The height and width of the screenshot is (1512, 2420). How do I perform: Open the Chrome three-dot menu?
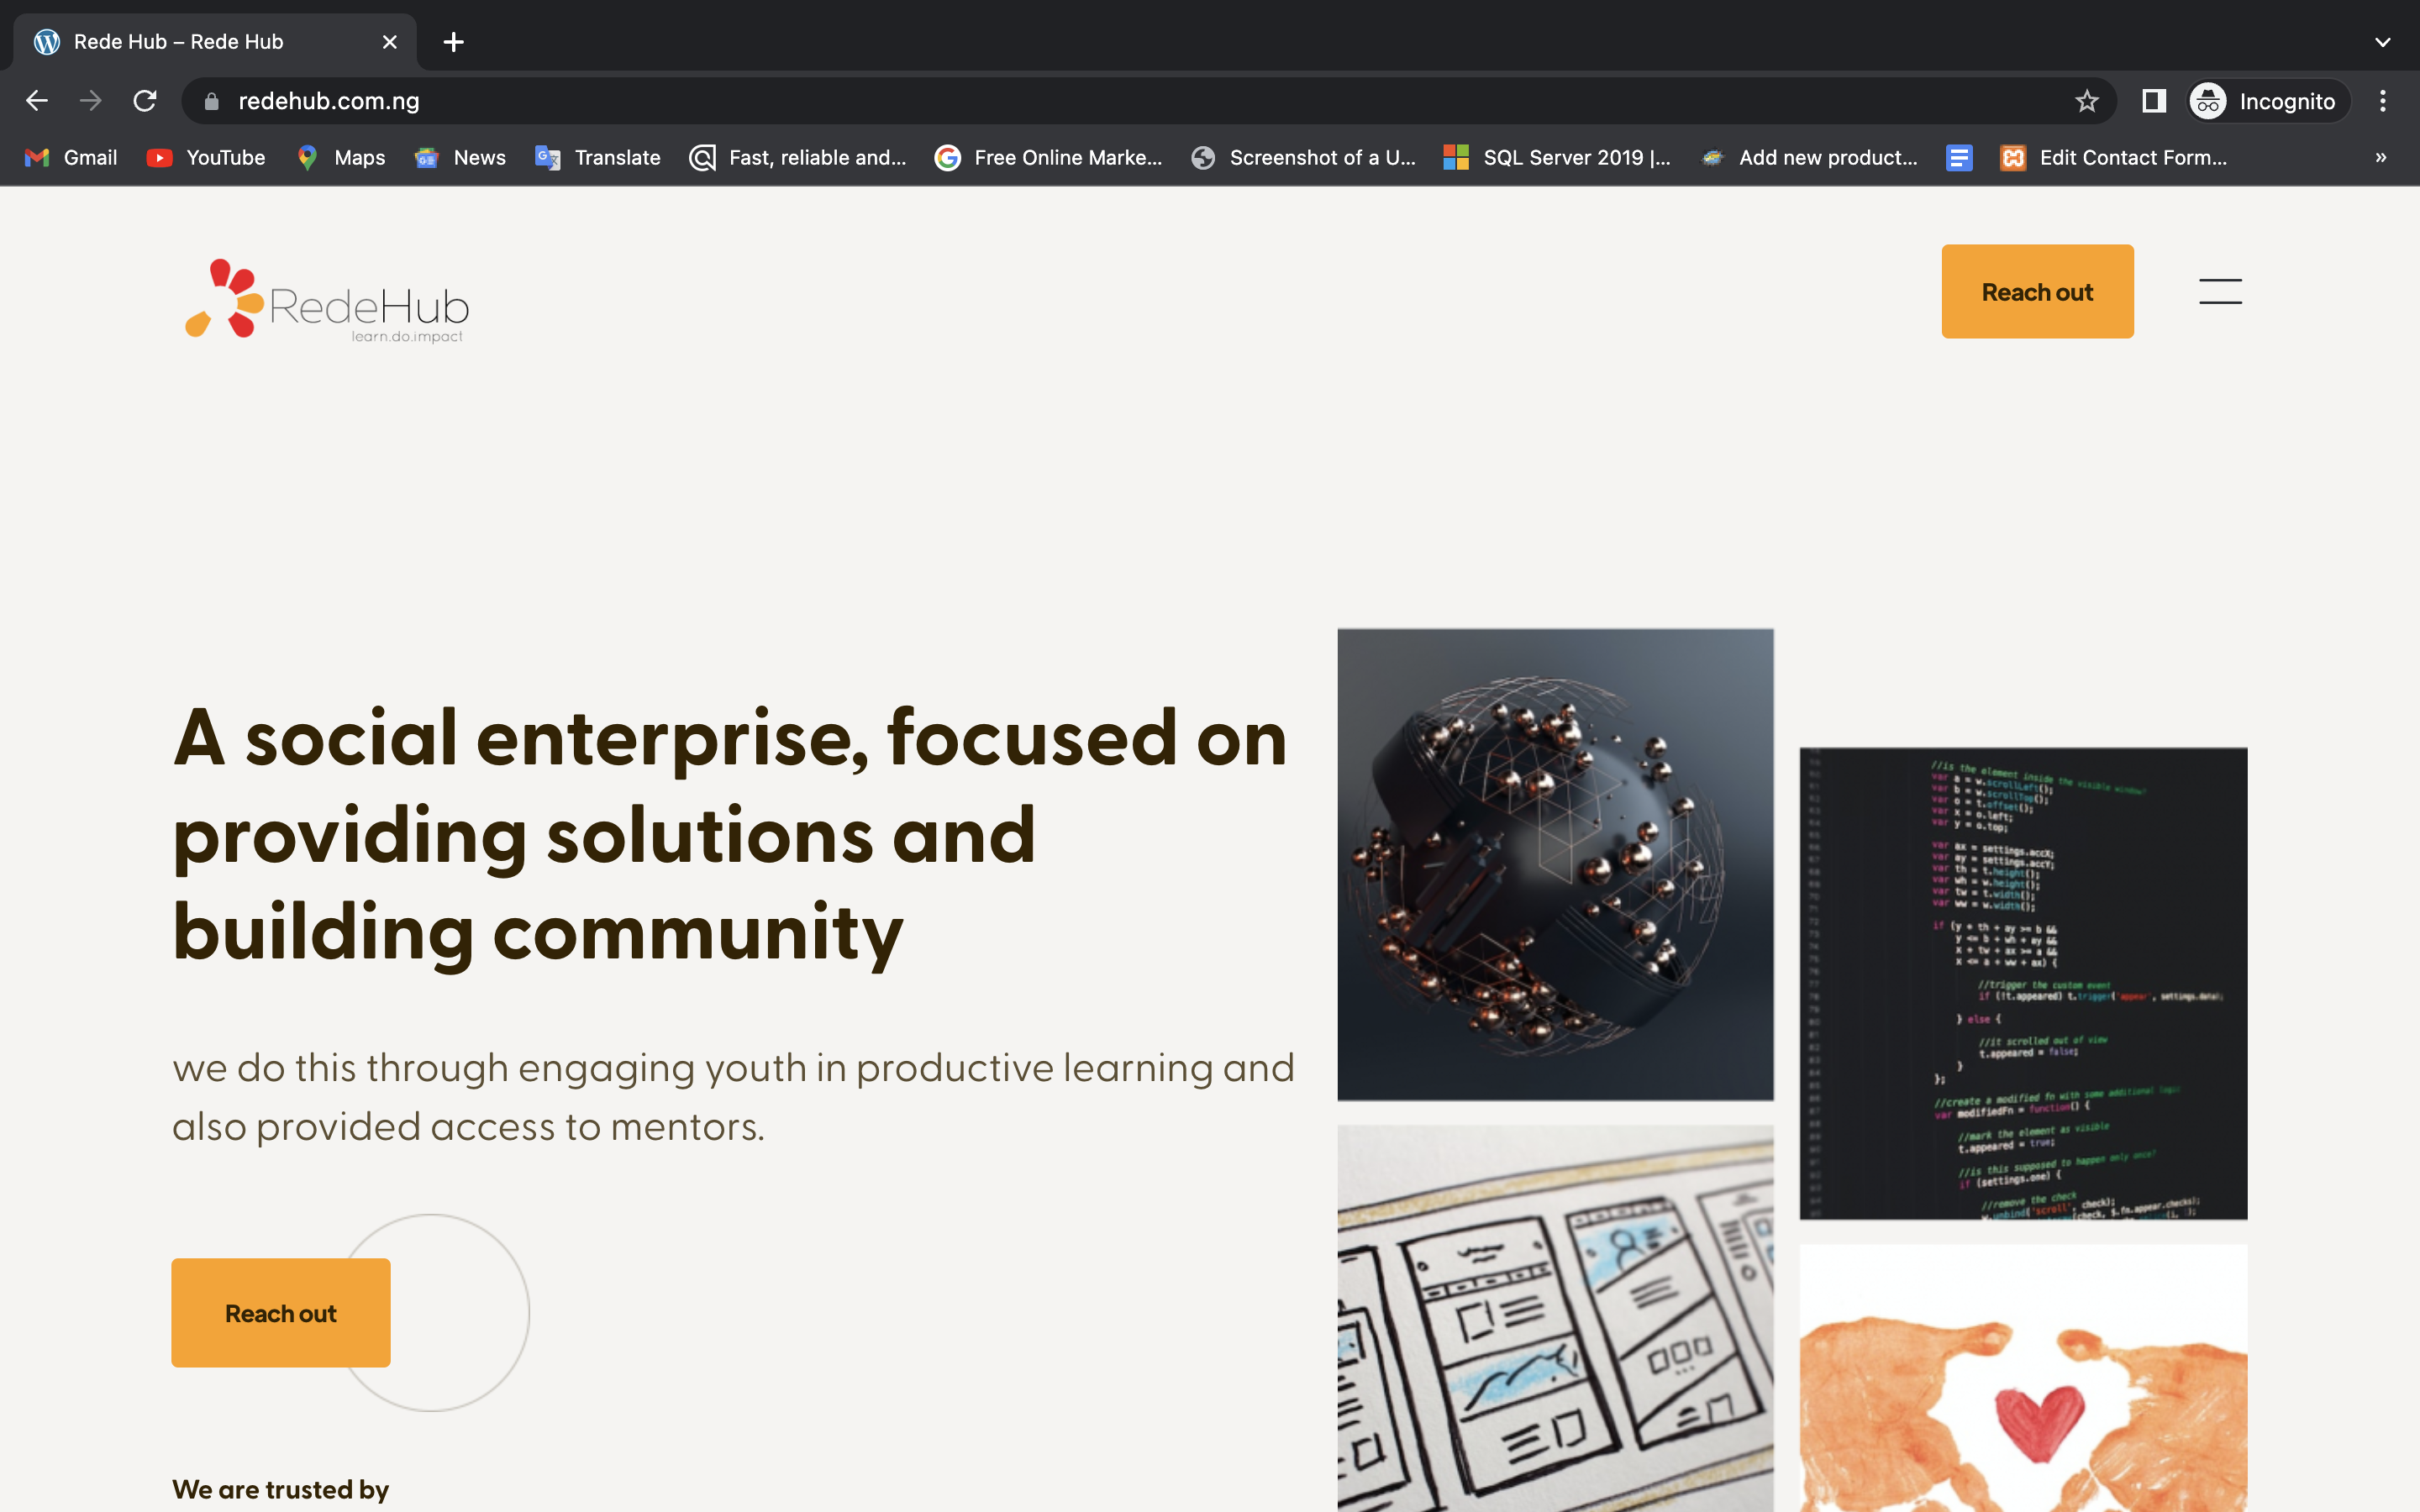(x=2383, y=101)
